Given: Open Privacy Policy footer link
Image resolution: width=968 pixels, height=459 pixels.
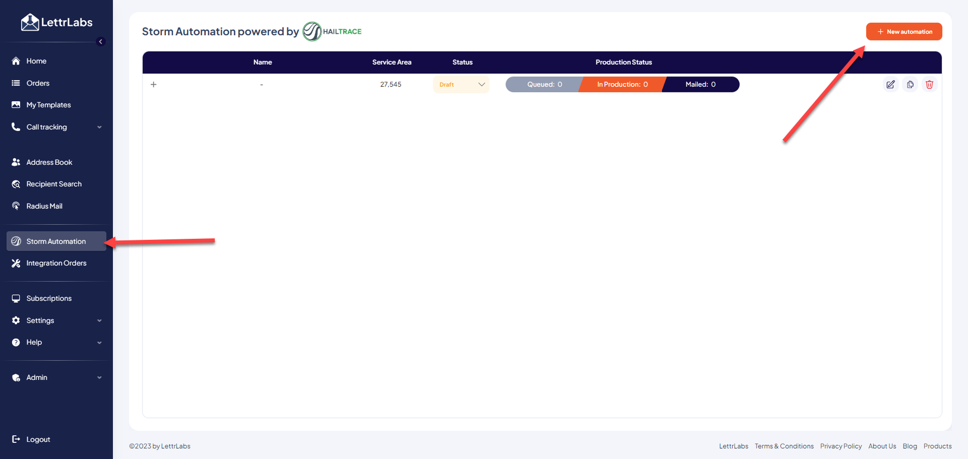Looking at the screenshot, I should pyautogui.click(x=841, y=446).
